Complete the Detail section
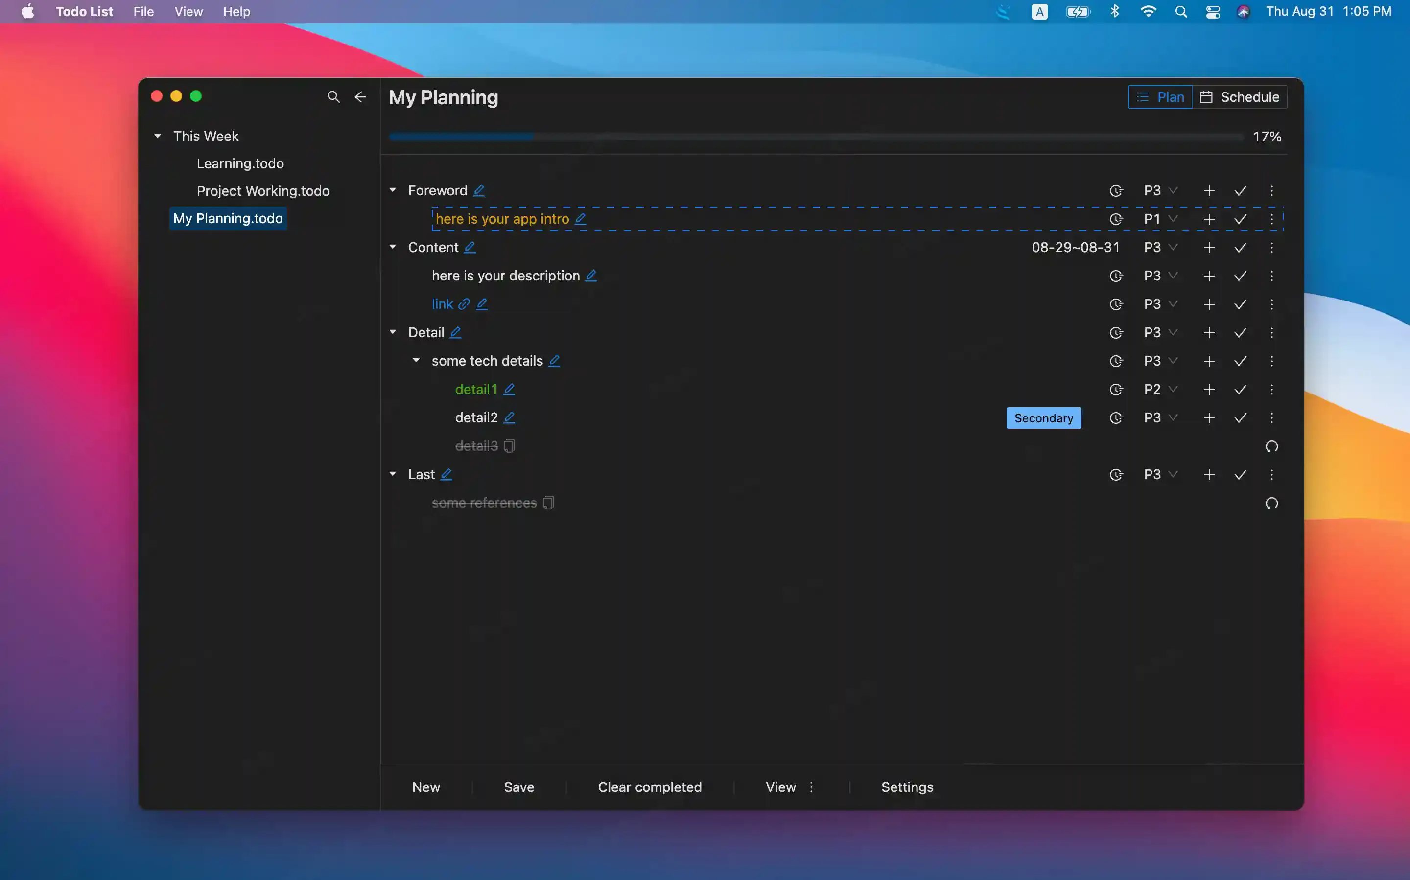This screenshot has width=1410, height=880. coord(1241,332)
